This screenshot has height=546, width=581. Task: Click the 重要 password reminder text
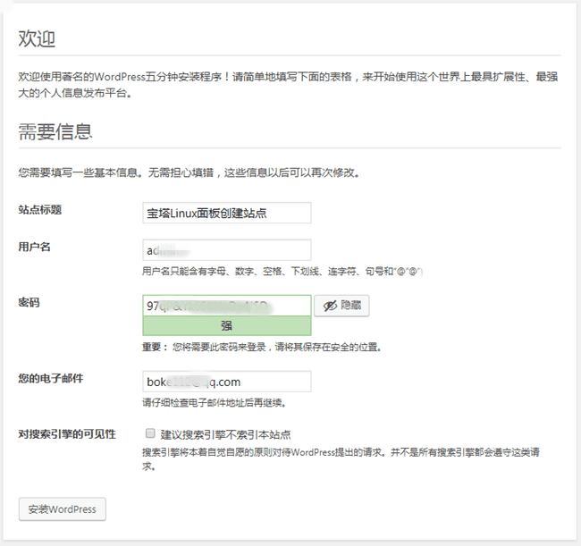tap(262, 347)
